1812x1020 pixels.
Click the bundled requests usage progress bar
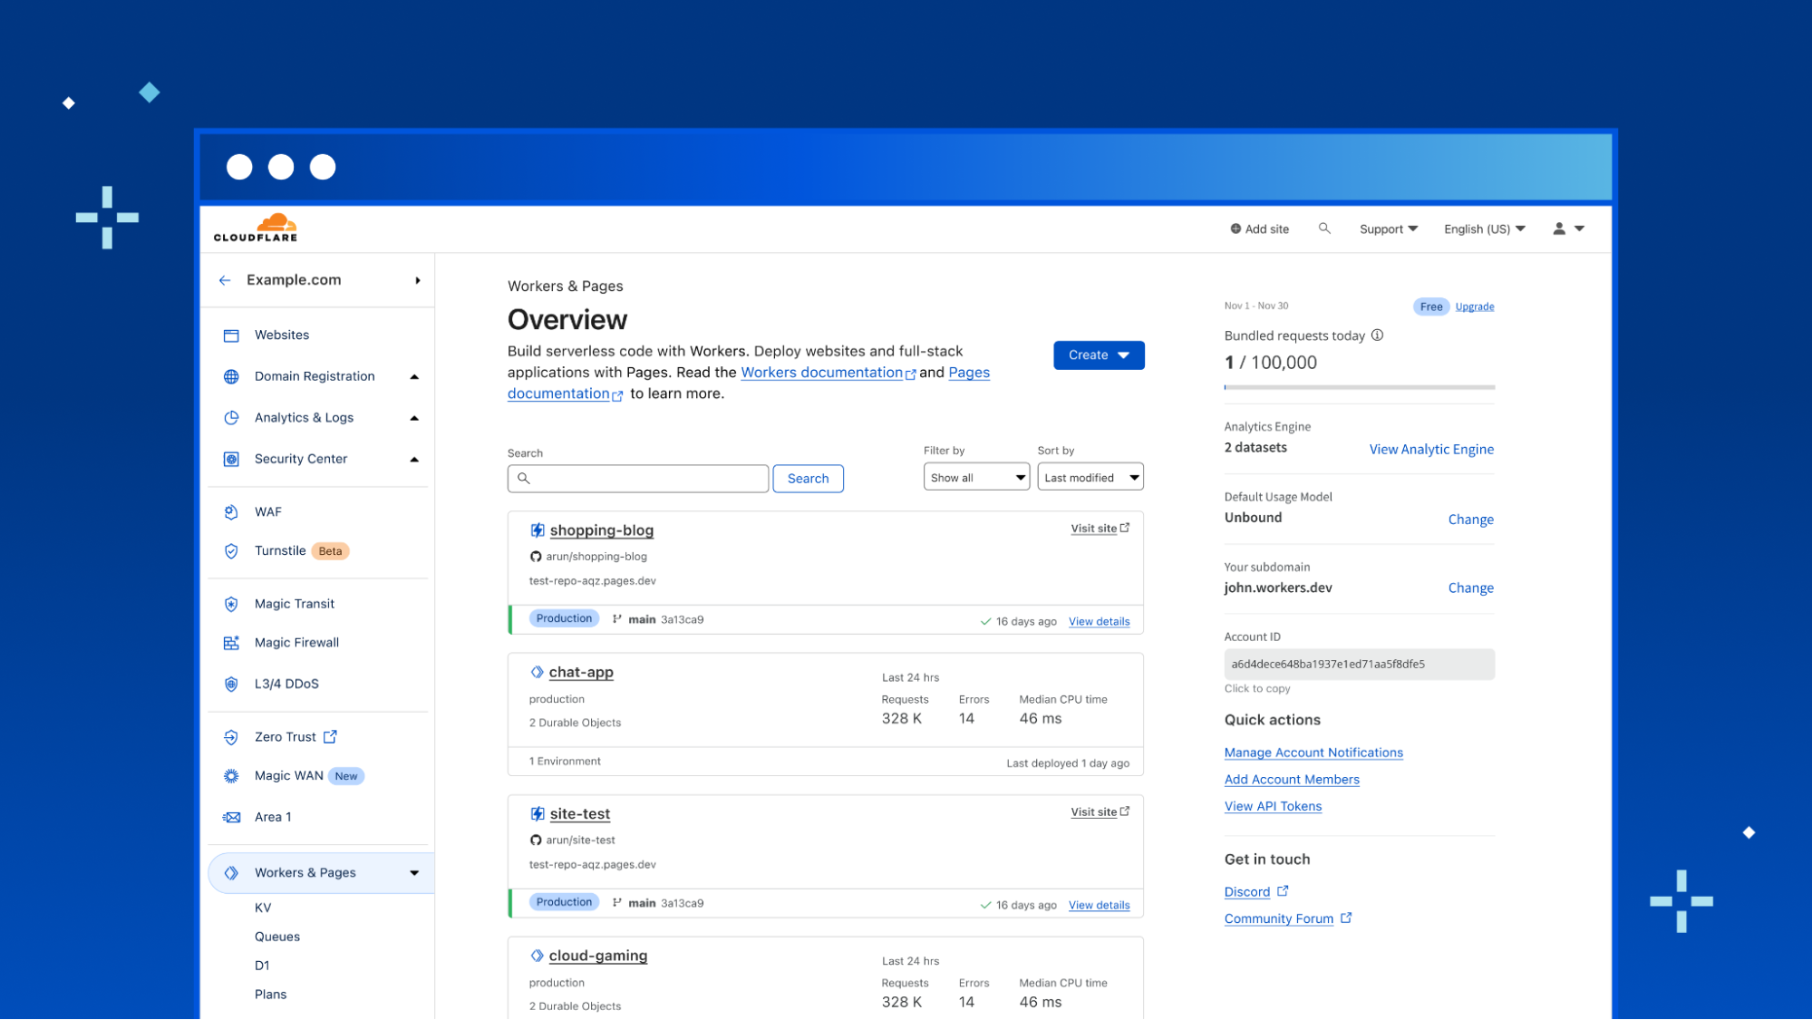coord(1359,387)
